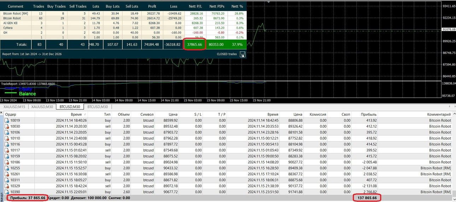Image resolution: width=456 pixels, height=202 pixels.
Task: Click the floppy disk save icon beside CLOSED trades
Action: point(242,54)
